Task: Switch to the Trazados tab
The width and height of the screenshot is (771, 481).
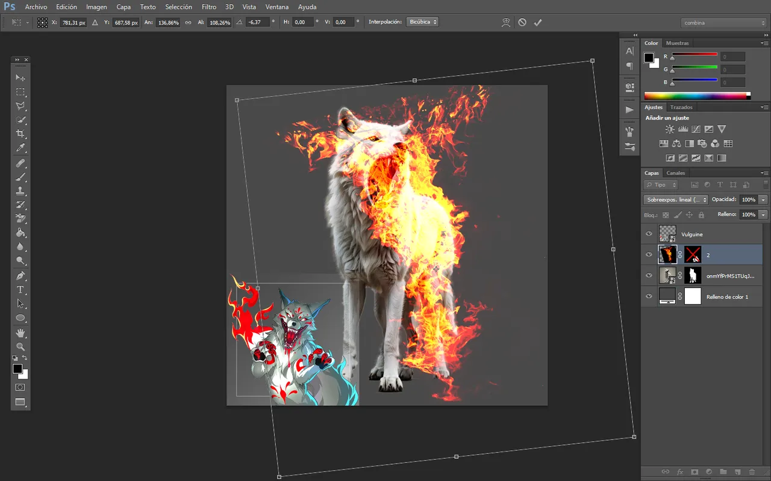Action: click(x=681, y=107)
